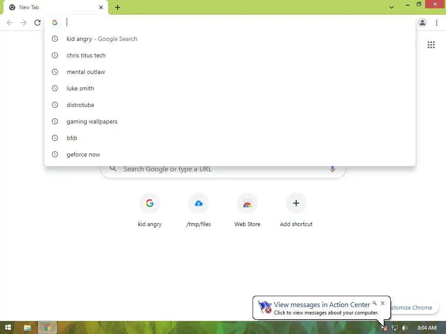Click the clock icon beside 'mental outlaw'
Screen dimensions: 446x334
(x=55, y=72)
